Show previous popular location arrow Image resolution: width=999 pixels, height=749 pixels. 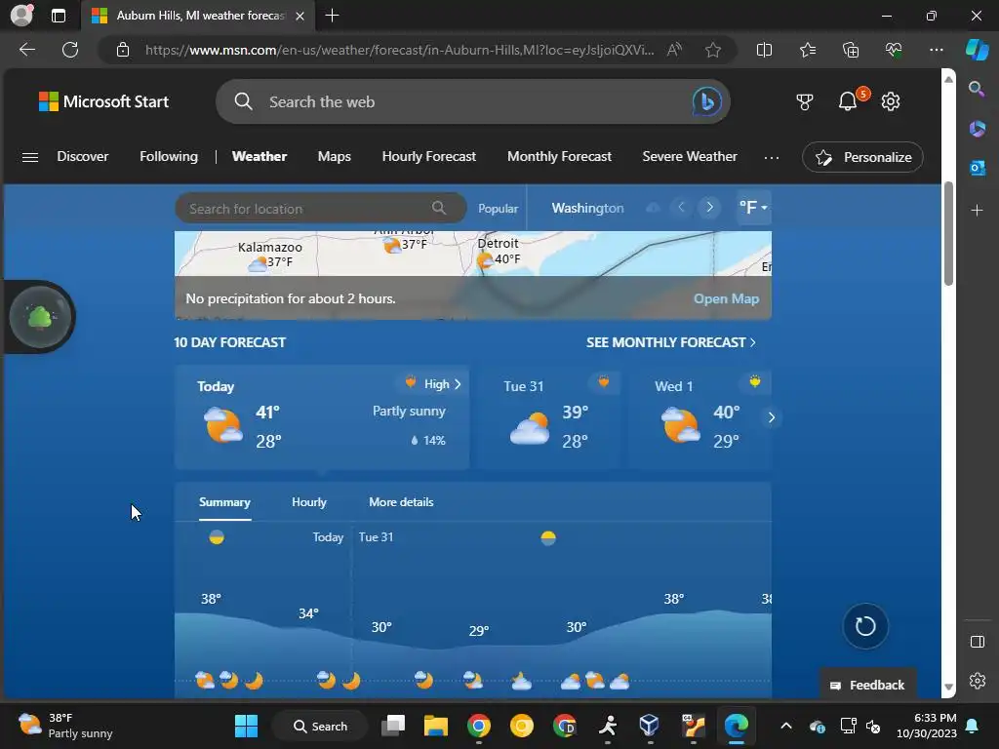coord(681,208)
